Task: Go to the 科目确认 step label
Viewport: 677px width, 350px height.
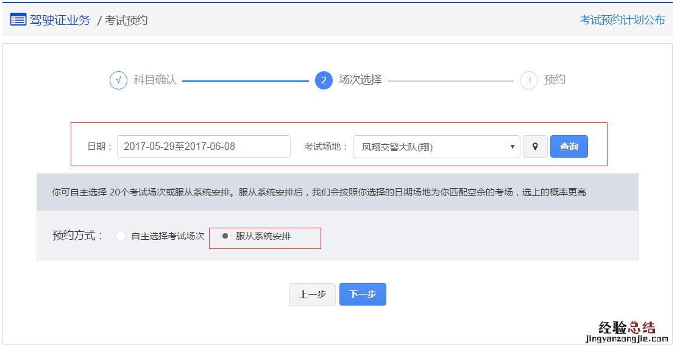Action: point(155,80)
